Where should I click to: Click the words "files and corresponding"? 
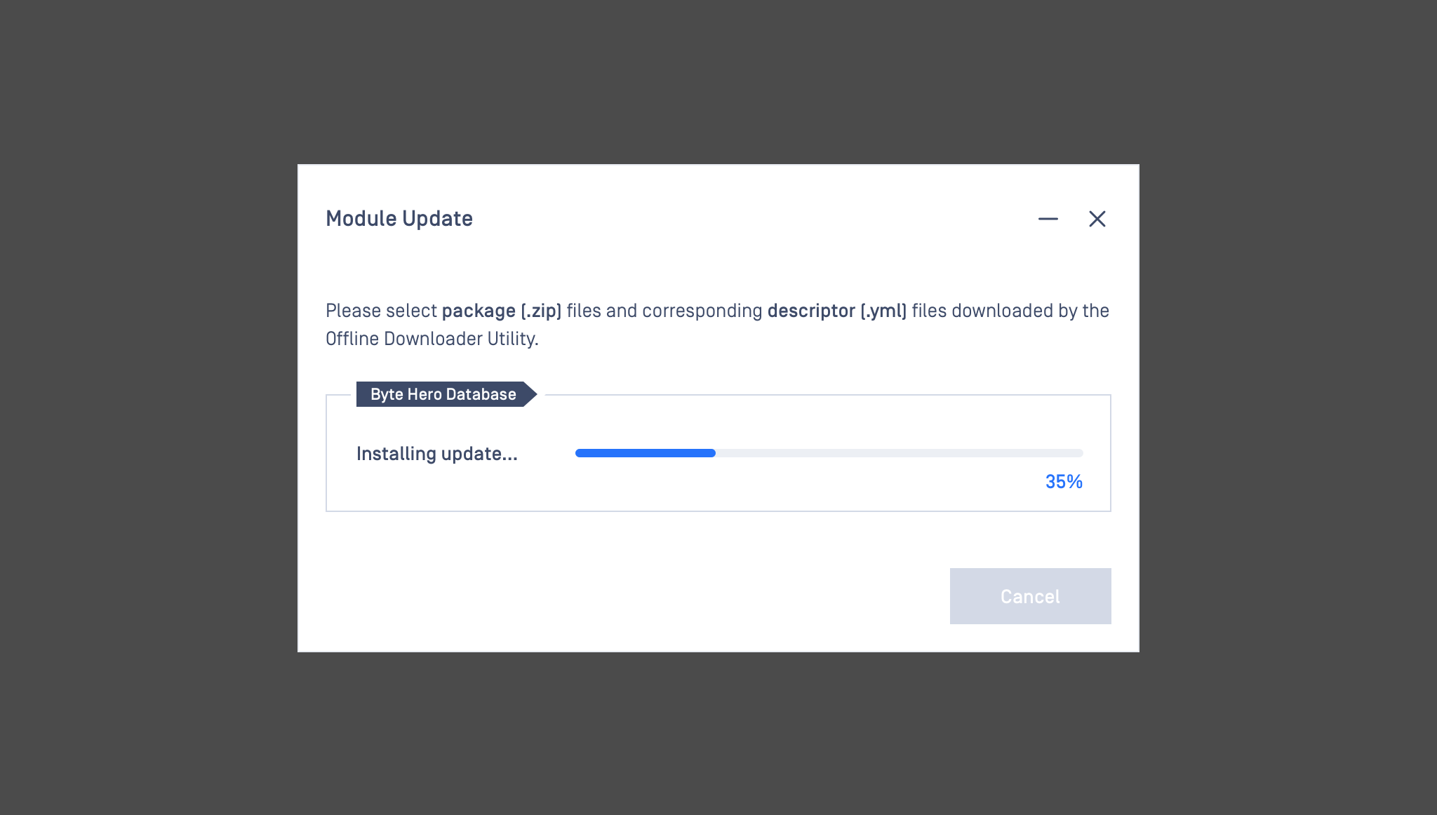[x=664, y=311]
